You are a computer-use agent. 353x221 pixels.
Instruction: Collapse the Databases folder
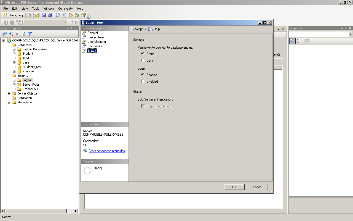pyautogui.click(x=9, y=45)
